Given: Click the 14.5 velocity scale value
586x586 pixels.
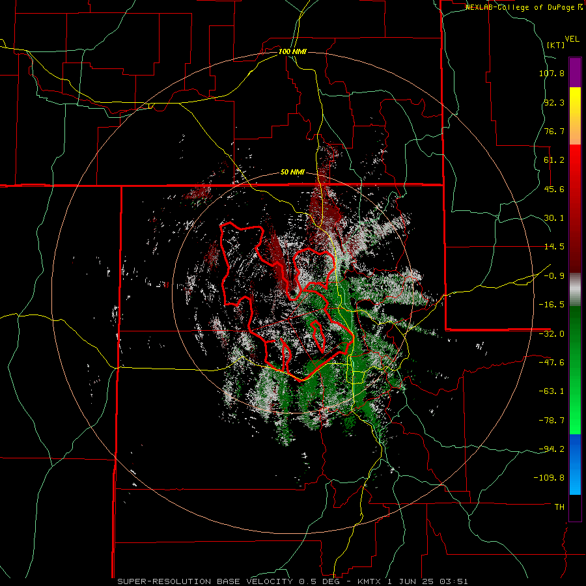Looking at the screenshot, I should 554,247.
